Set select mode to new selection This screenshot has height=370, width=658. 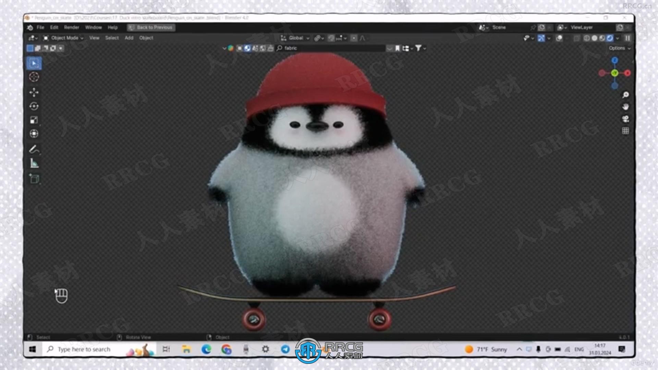coord(30,48)
